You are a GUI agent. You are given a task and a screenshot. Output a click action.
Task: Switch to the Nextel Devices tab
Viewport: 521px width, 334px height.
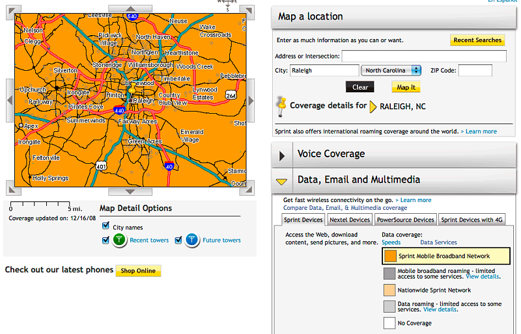(350, 220)
